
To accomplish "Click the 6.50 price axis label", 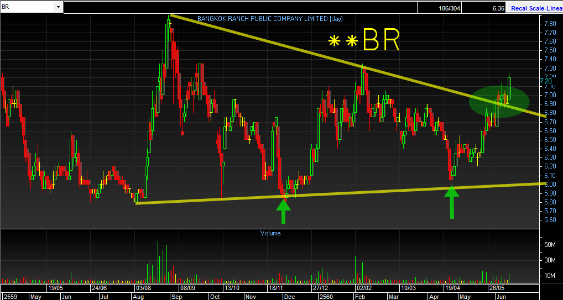I will 550,140.
